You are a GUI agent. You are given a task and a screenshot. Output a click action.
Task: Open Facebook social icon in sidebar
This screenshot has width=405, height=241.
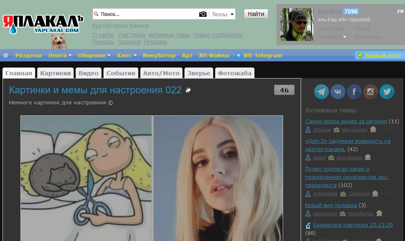[x=354, y=91]
